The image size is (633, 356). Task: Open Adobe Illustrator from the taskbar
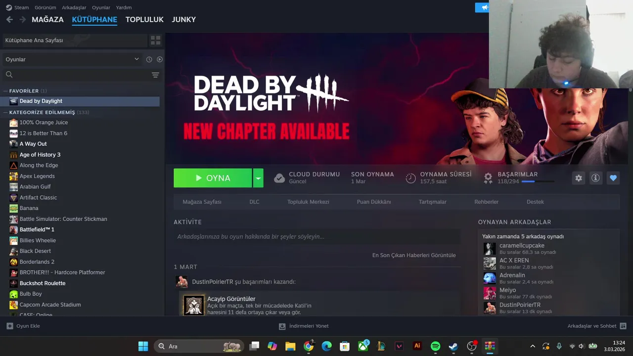tap(417, 346)
